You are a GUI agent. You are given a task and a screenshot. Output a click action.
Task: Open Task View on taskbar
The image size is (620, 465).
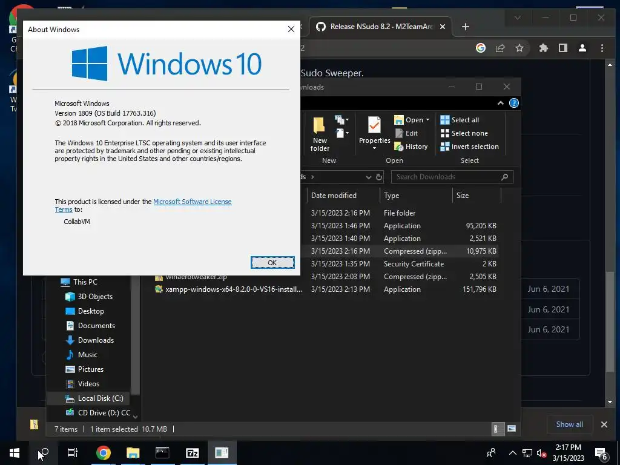[73, 453]
